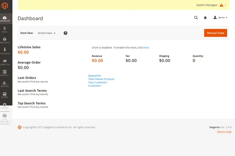Switch to the Bestsellers tab
The height and width of the screenshot is (156, 235).
[95, 76]
